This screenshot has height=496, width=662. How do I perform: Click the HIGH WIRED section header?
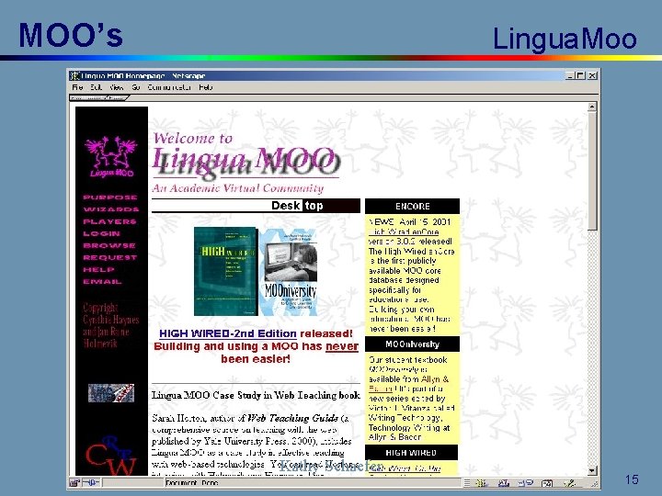coord(411,453)
